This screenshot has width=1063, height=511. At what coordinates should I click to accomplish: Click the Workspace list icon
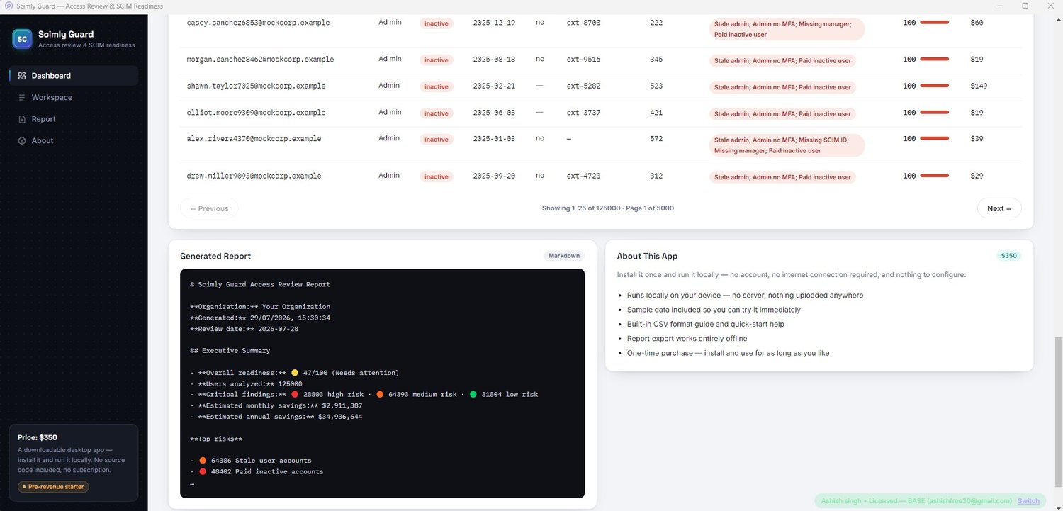click(x=22, y=98)
